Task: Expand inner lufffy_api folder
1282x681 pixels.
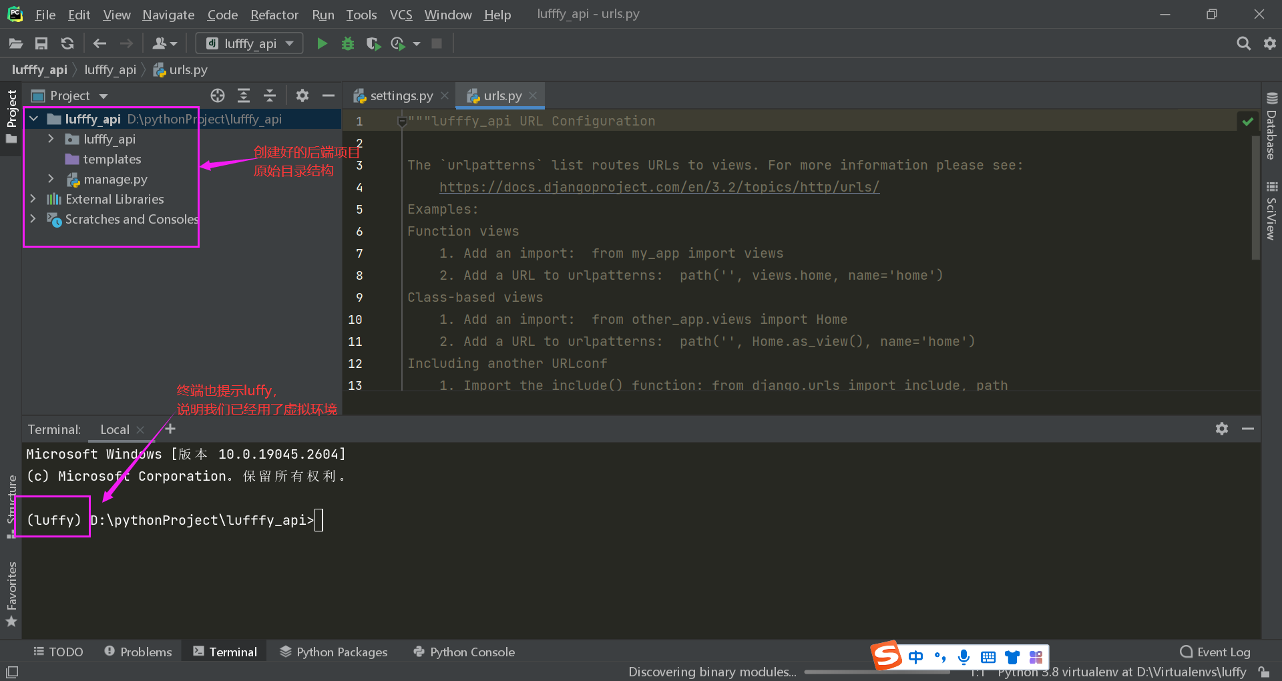Action: tap(51, 139)
